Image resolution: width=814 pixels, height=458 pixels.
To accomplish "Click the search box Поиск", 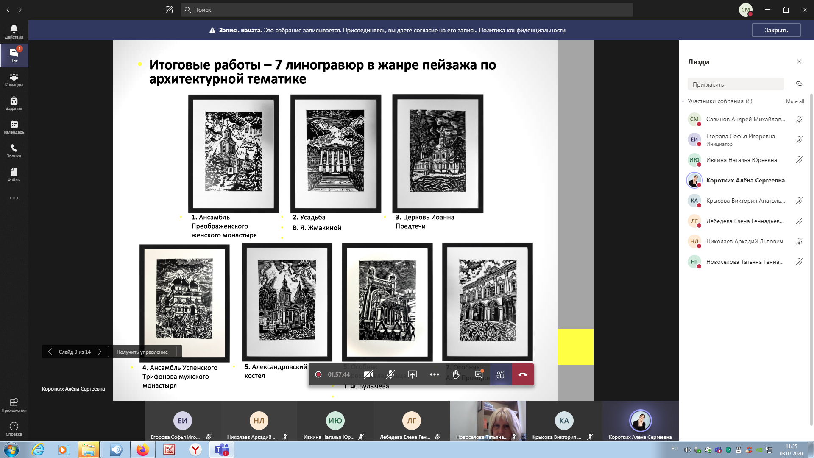I will (x=407, y=10).
